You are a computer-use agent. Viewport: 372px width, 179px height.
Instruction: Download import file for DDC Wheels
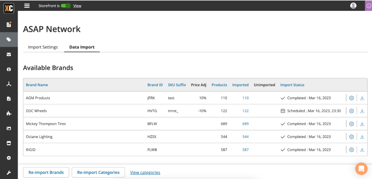(x=362, y=111)
